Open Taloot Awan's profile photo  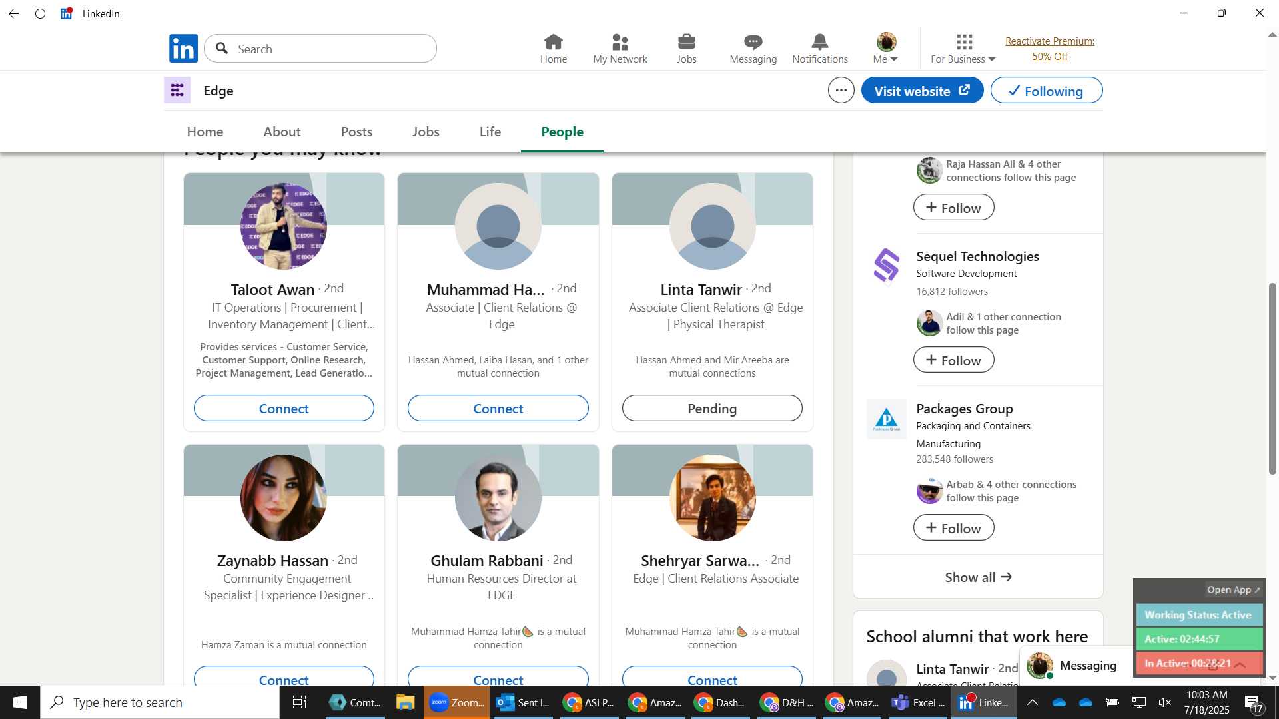point(284,226)
